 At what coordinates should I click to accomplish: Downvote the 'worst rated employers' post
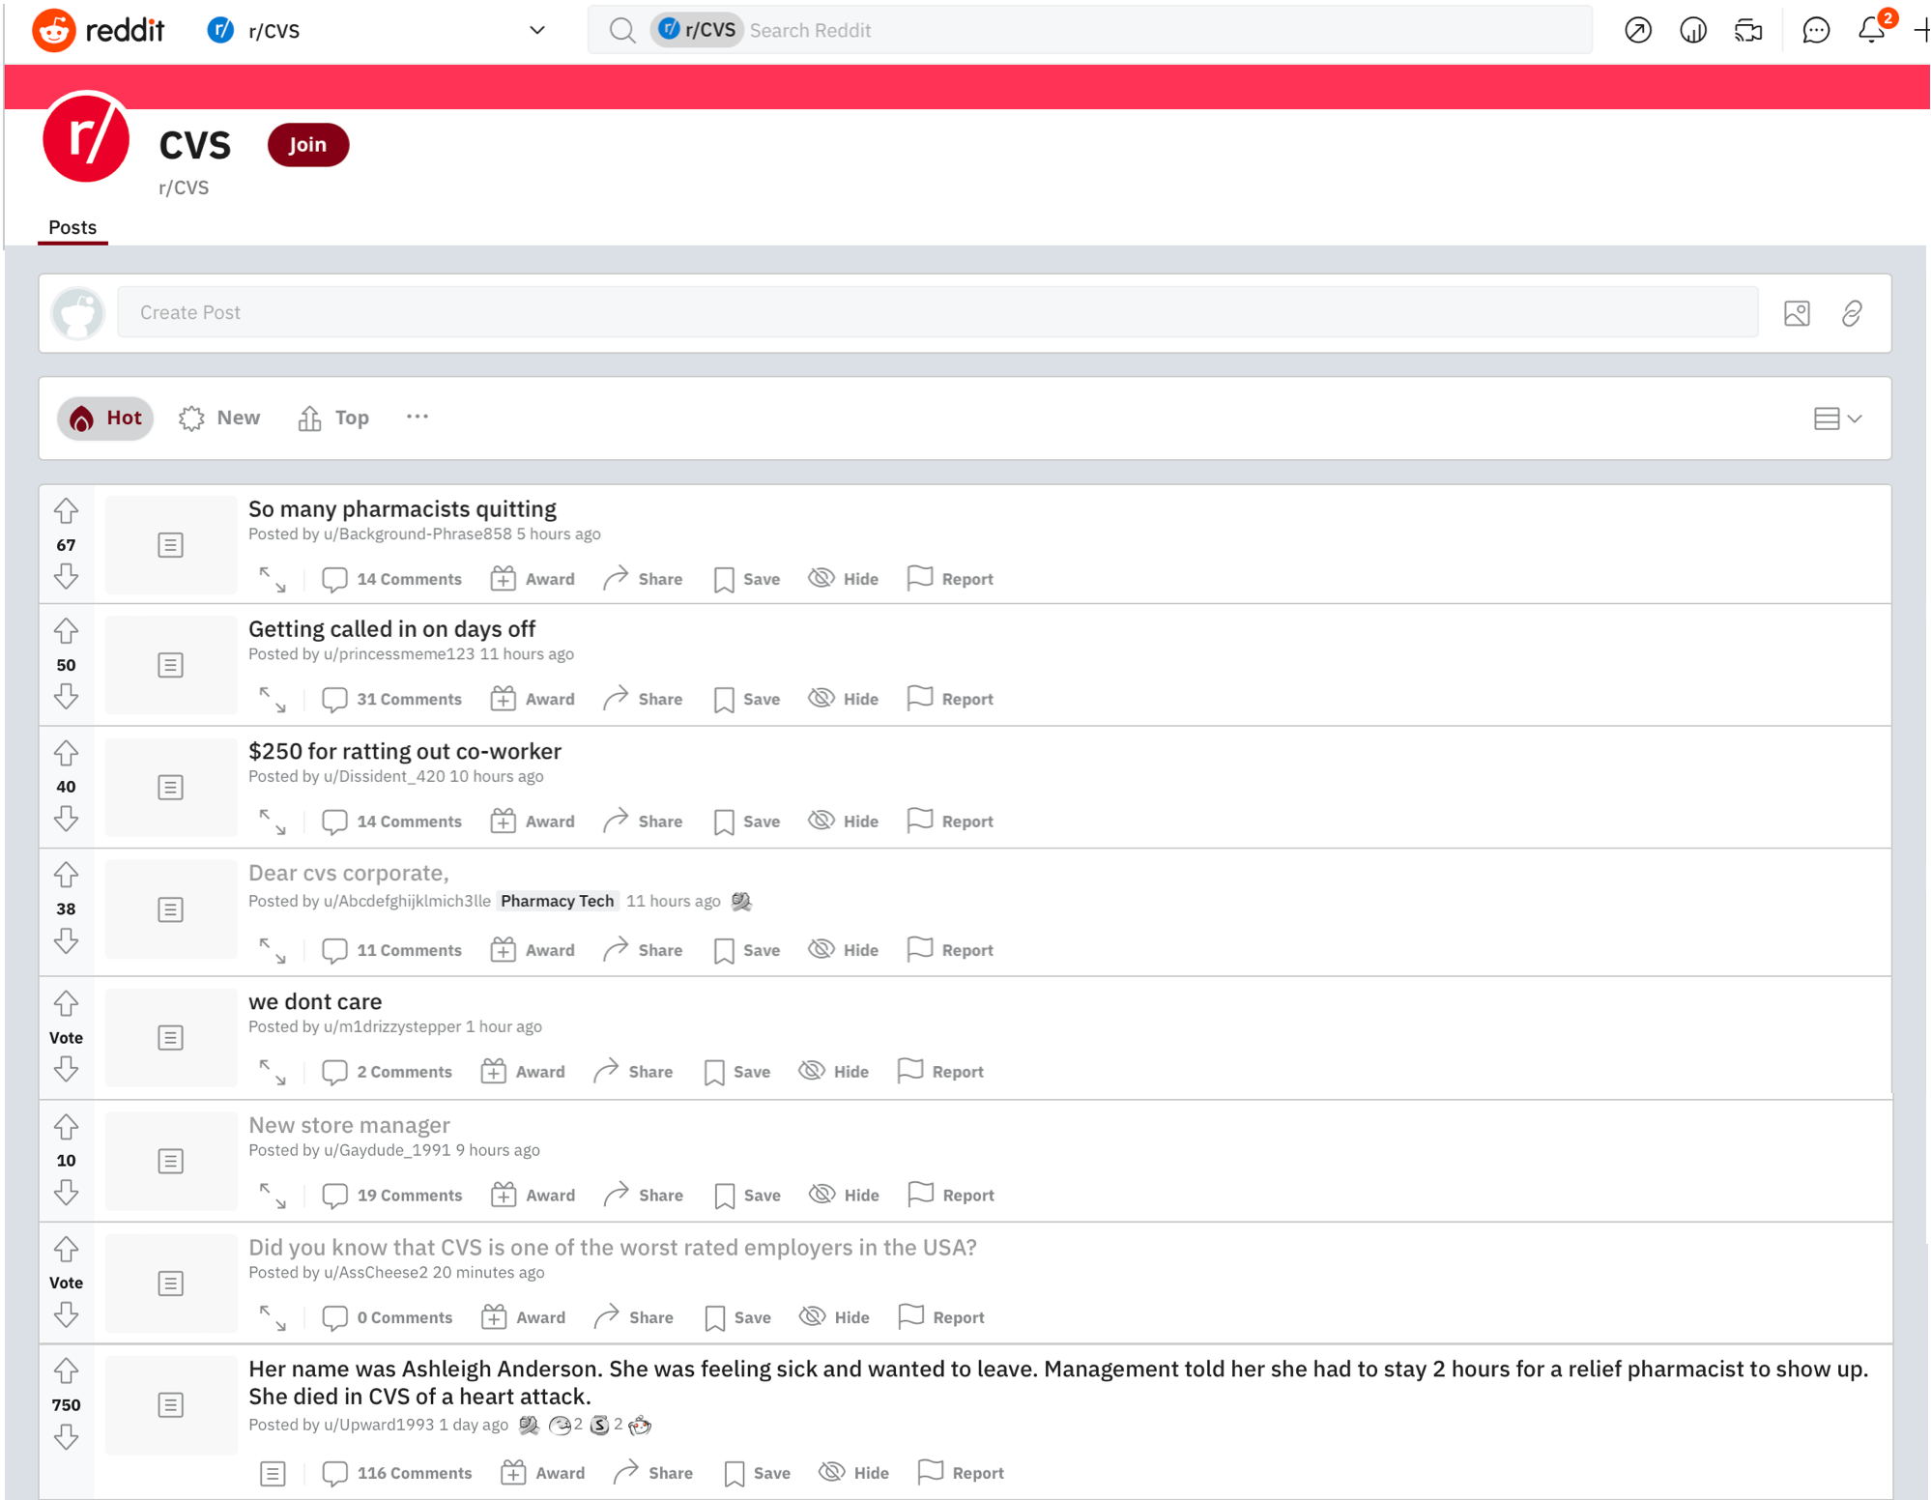pyautogui.click(x=66, y=1314)
